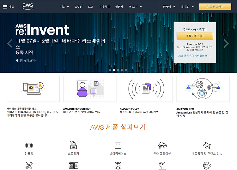Go to the 요금 page
The image size is (237, 170).
[91, 7]
